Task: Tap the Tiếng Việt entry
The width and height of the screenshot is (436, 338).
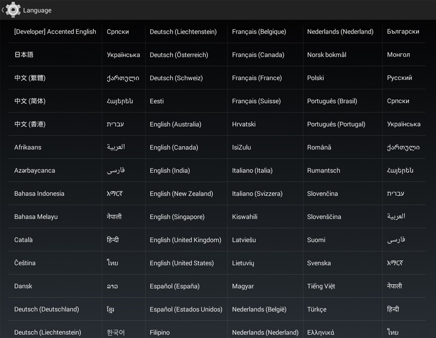Action: (321, 286)
